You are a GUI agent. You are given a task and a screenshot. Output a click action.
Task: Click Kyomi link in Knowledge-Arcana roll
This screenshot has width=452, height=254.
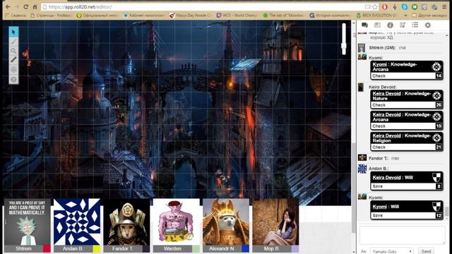coord(380,64)
